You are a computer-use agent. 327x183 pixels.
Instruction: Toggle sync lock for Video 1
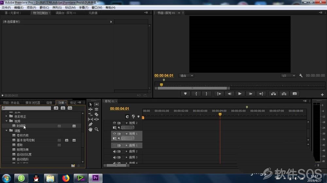(119, 134)
